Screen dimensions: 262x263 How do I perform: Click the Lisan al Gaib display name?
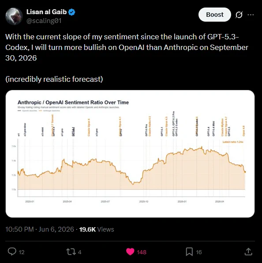(x=47, y=12)
